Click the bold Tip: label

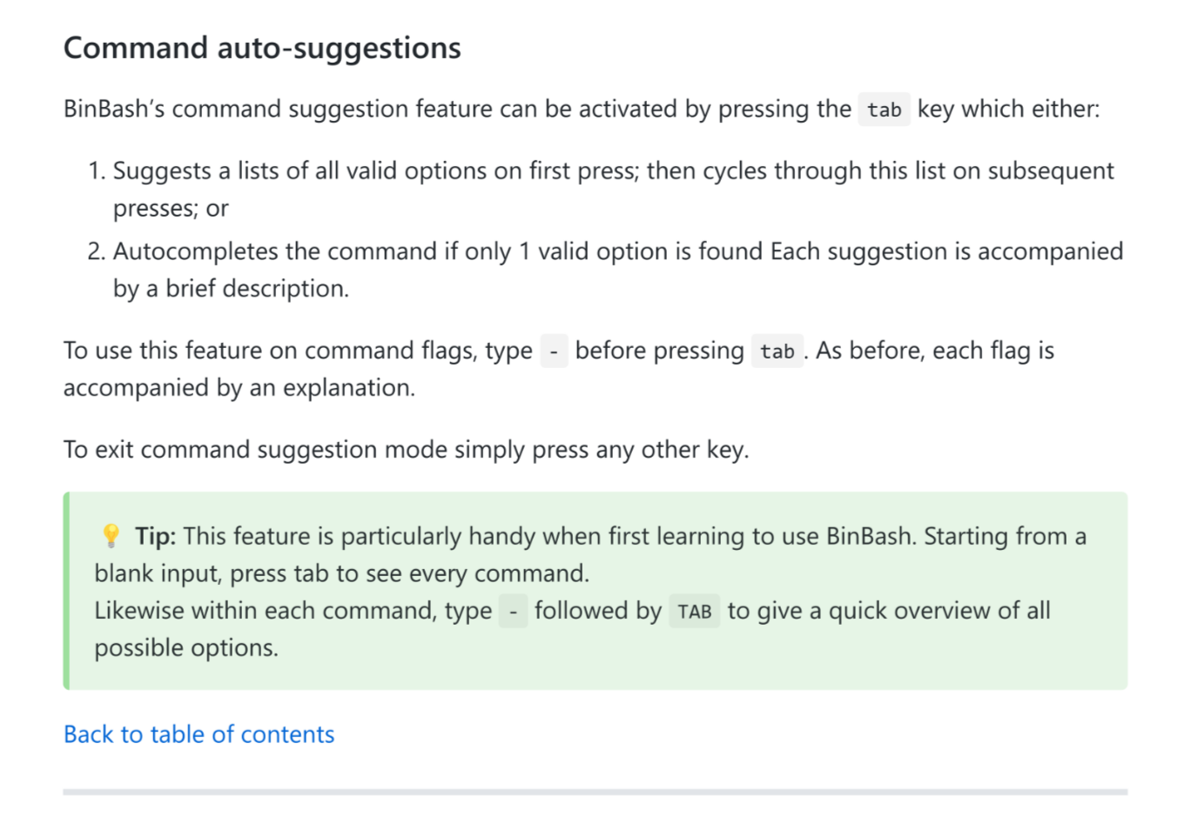coord(156,536)
